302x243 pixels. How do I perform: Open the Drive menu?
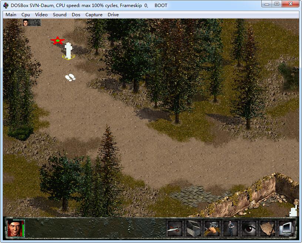click(113, 15)
